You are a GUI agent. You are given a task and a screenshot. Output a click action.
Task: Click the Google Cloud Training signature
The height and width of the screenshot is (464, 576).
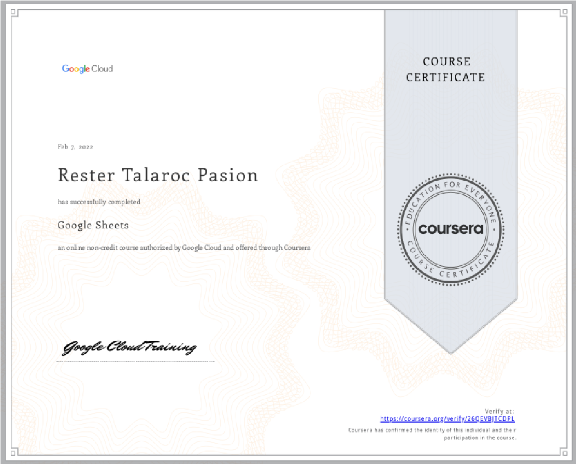[129, 347]
